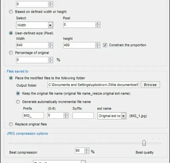Choose "Generate automatically incremental file name"
Screen dimensions: 170x163
pos(18,102)
